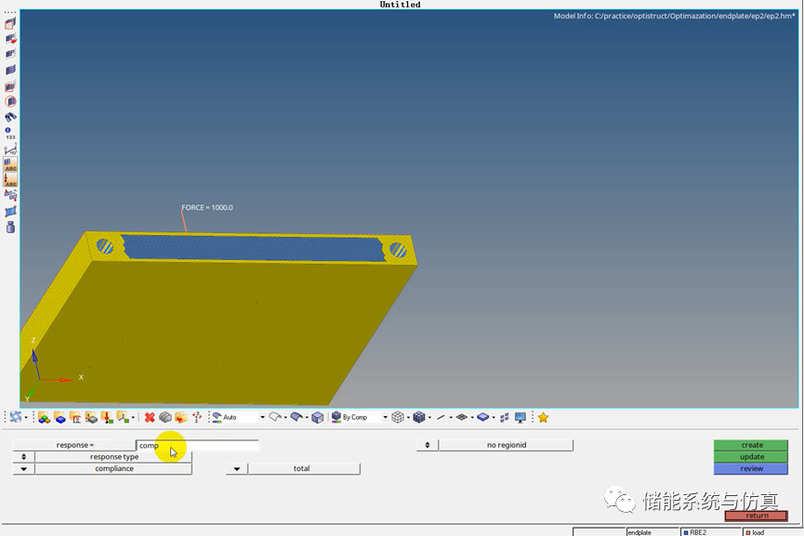Select the Distance measurement tool
Screen dimensions: 804x536
coord(10,150)
